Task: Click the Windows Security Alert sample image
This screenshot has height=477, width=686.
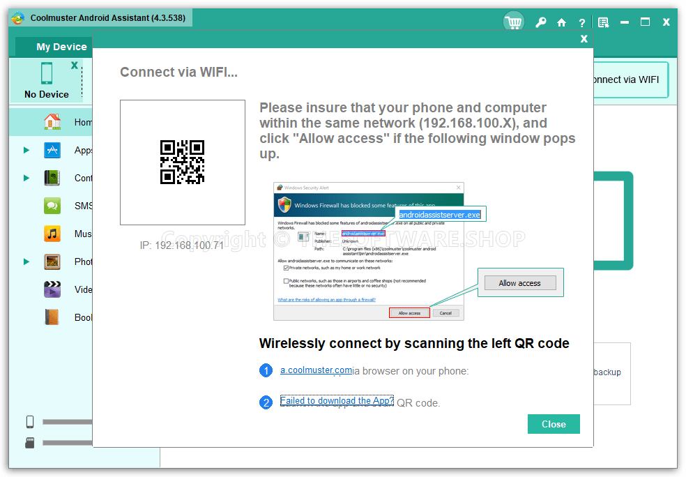Action: (x=368, y=251)
